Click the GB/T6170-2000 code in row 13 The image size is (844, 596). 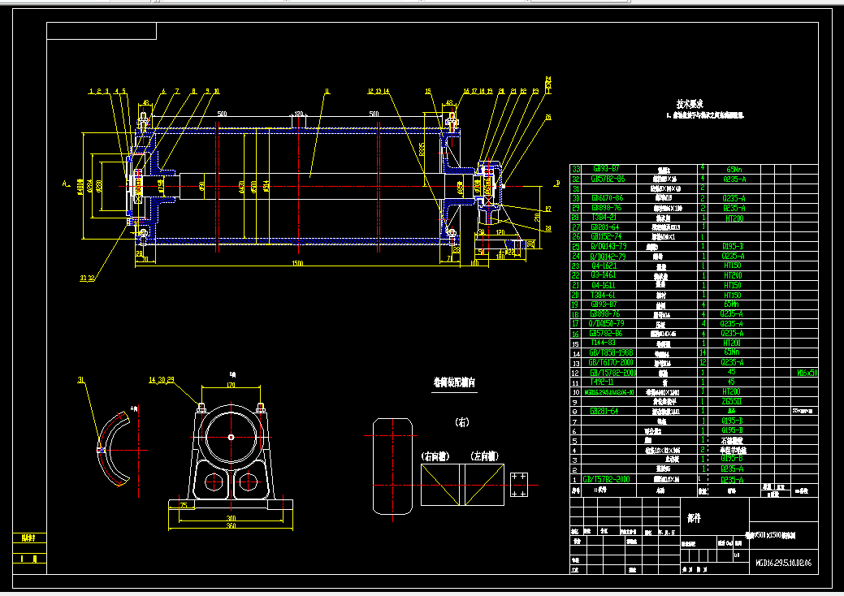(x=611, y=362)
